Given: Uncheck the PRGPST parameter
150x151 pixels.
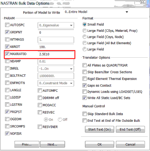Looking at the screenshot, I should 7,112.
